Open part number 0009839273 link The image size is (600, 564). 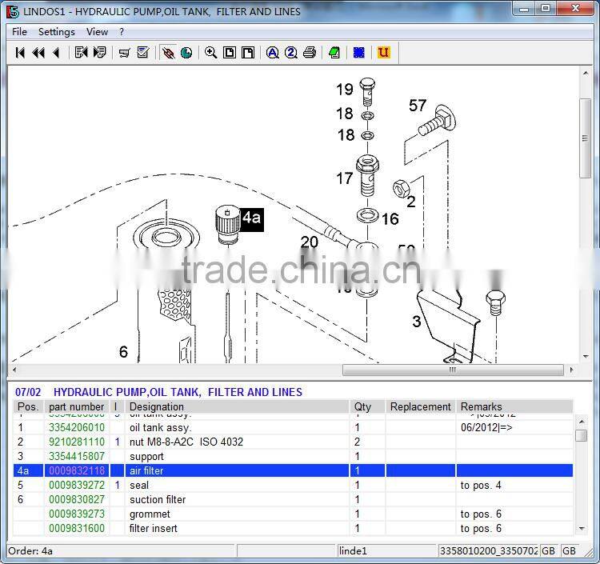(x=77, y=514)
